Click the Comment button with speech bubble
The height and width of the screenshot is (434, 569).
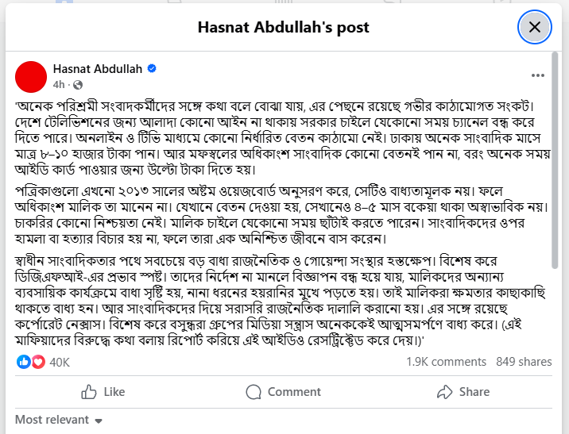tap(283, 392)
